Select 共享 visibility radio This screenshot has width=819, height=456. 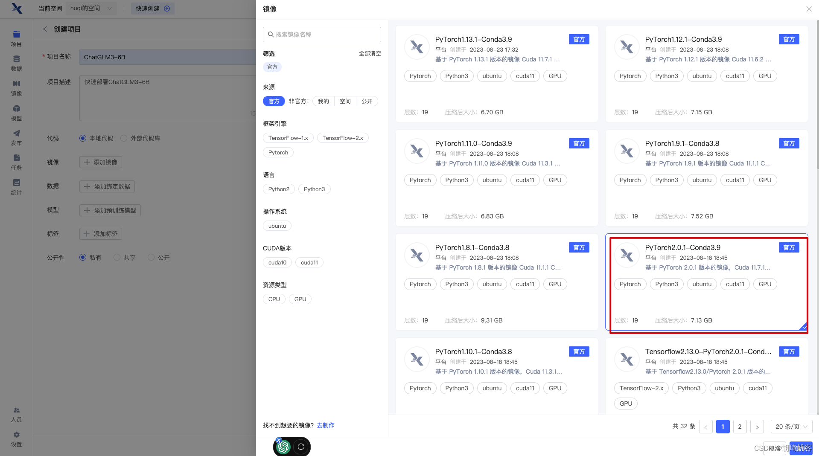click(117, 257)
